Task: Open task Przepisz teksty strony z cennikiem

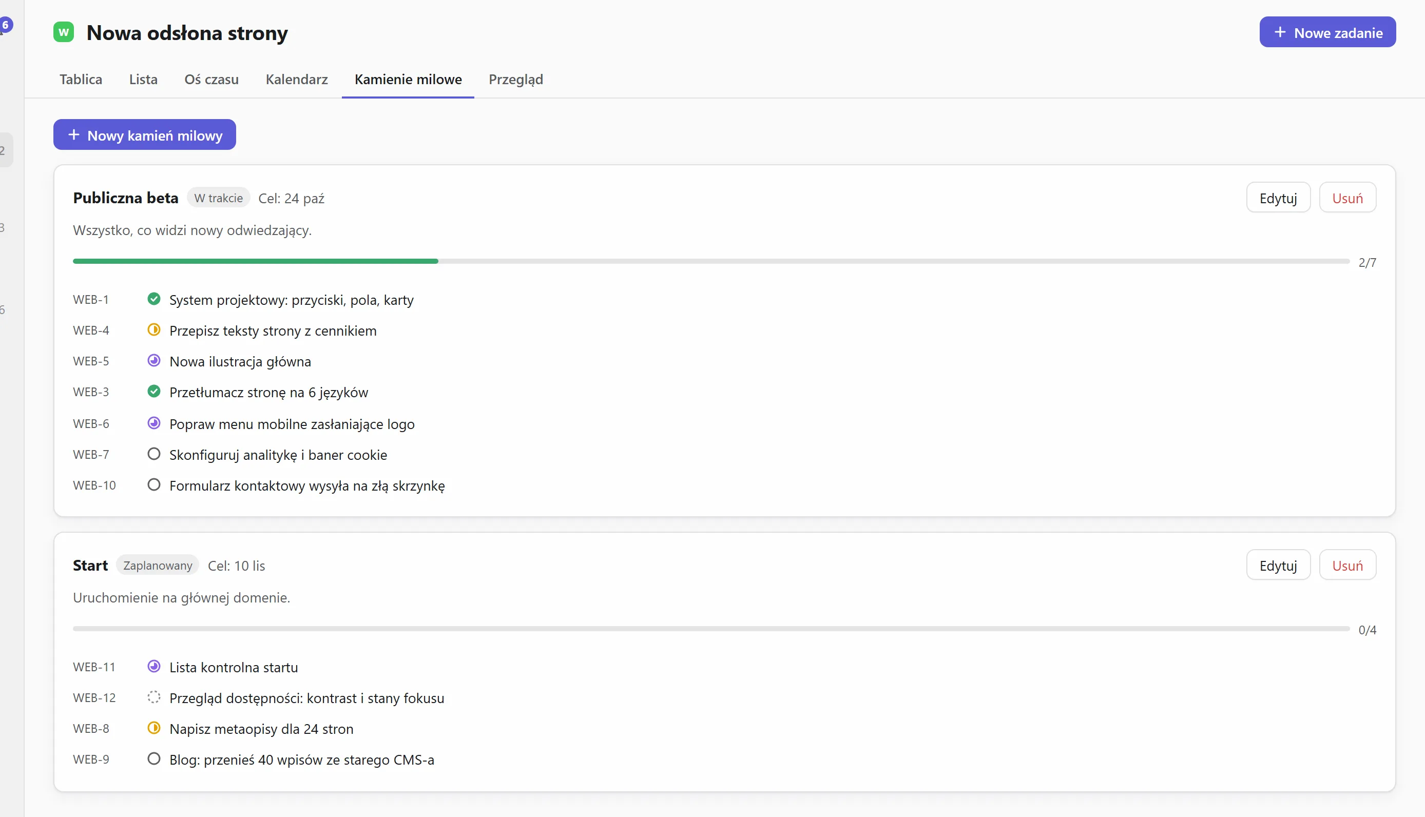Action: click(273, 331)
